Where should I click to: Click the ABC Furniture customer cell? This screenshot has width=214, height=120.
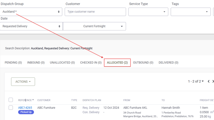coord(46,108)
